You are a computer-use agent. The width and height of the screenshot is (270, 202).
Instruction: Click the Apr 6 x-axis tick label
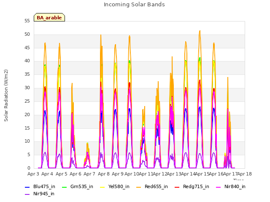point(76,174)
